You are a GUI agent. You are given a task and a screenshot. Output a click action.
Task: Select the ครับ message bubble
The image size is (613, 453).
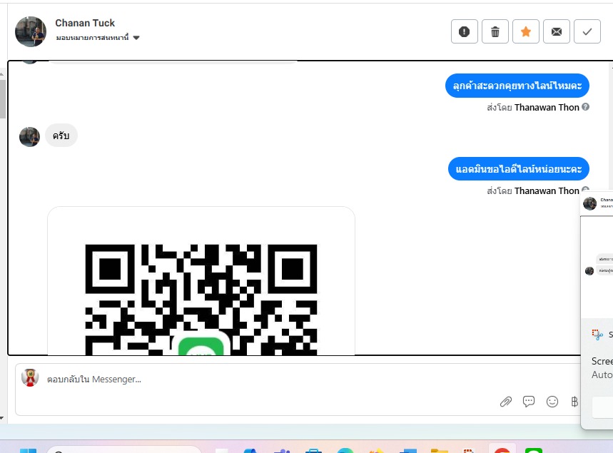pos(61,136)
